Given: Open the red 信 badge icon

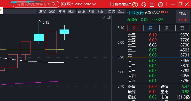Looking at the screenshot, I should (135, 4).
